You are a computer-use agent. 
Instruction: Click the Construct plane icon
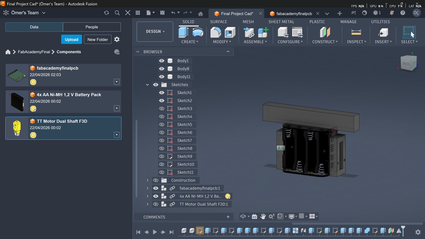[x=325, y=32]
